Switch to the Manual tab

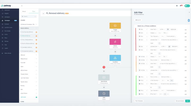click(x=24, y=12)
